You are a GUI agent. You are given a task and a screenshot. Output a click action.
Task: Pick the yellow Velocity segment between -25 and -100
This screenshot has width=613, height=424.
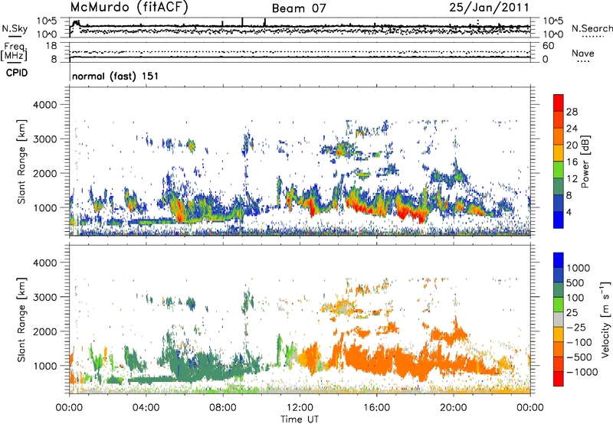559,334
